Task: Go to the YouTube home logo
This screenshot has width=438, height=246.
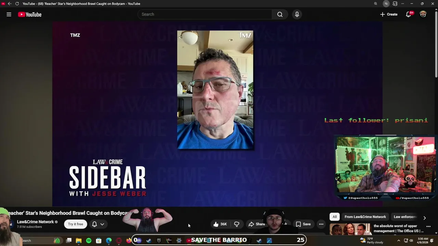Action: (30, 14)
